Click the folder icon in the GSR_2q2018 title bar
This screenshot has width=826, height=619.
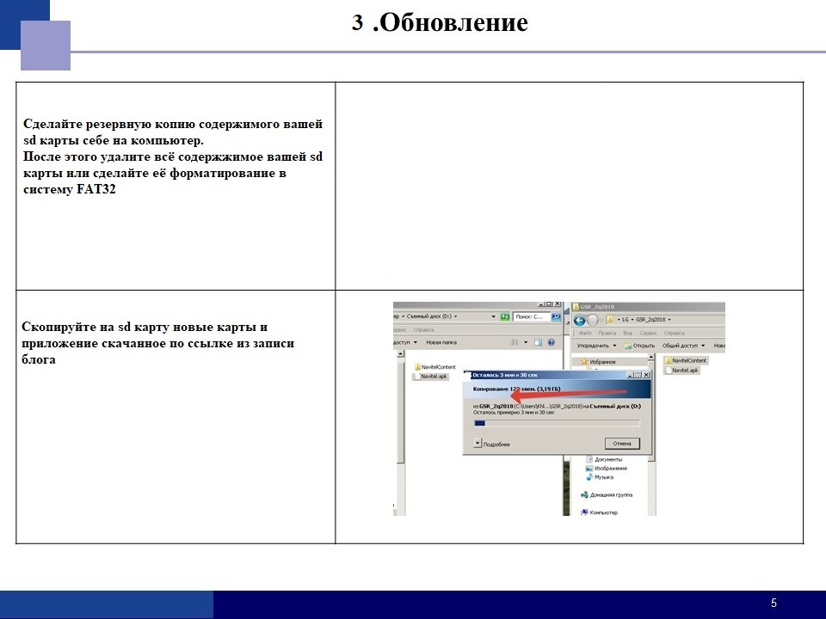point(576,306)
